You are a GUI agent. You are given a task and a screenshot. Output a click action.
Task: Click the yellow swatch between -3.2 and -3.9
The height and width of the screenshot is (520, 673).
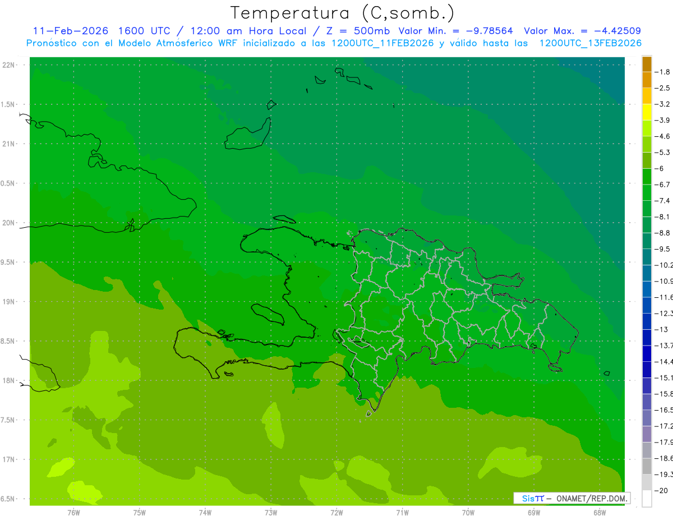pyautogui.click(x=647, y=112)
